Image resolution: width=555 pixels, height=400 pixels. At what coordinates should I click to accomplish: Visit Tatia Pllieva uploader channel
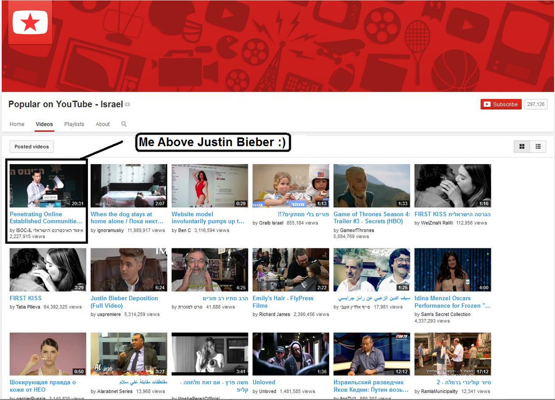coord(28,307)
